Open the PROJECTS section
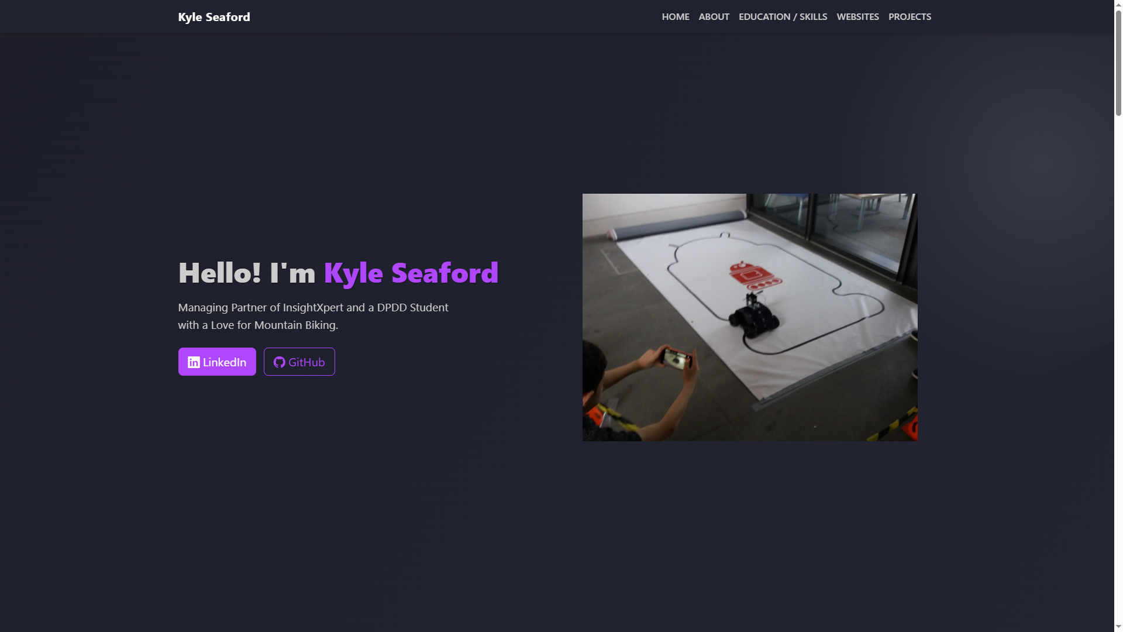The image size is (1123, 632). click(909, 17)
